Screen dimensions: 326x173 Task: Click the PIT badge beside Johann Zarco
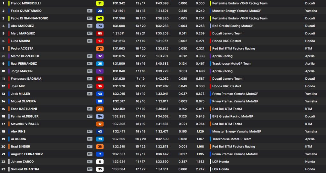(x=90, y=162)
